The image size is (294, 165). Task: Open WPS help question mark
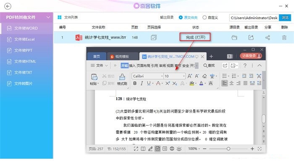[245, 66]
